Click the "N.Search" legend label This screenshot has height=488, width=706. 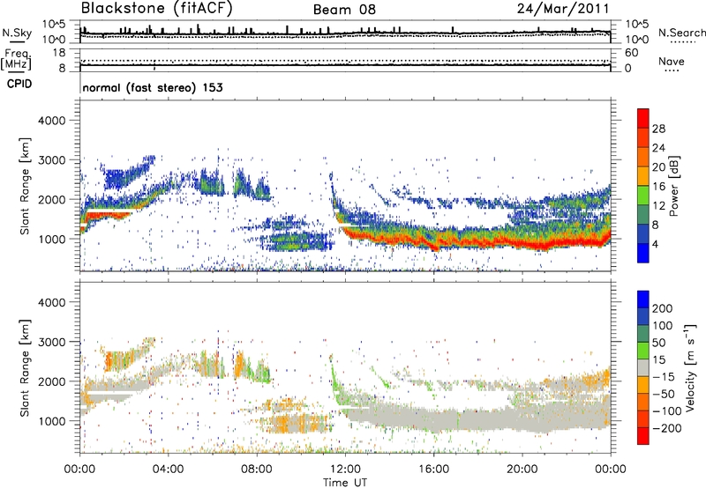[681, 33]
